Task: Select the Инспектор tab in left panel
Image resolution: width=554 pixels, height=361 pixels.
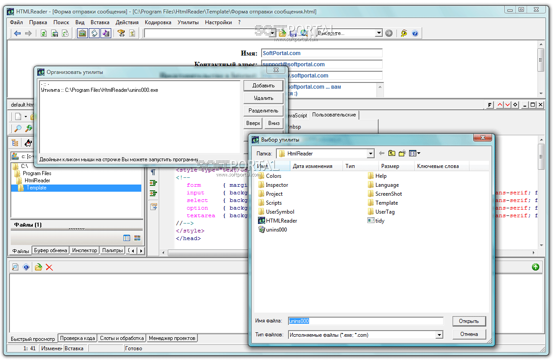Action: [85, 250]
